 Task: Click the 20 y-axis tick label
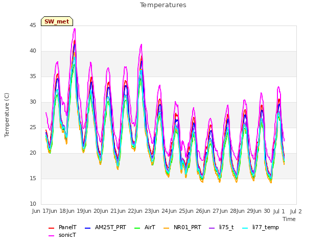pyautogui.click(x=33, y=153)
